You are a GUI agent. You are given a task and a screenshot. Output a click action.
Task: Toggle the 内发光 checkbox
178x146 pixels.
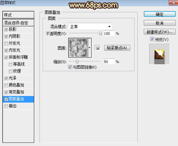(x=6, y=50)
